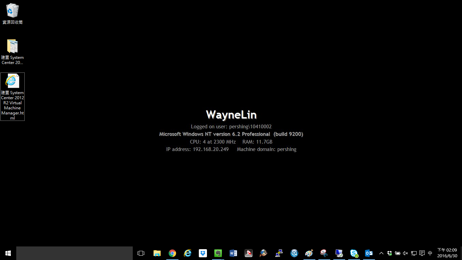Click the Show Desktop sliver
Image resolution: width=462 pixels, height=260 pixels.
(x=461, y=253)
